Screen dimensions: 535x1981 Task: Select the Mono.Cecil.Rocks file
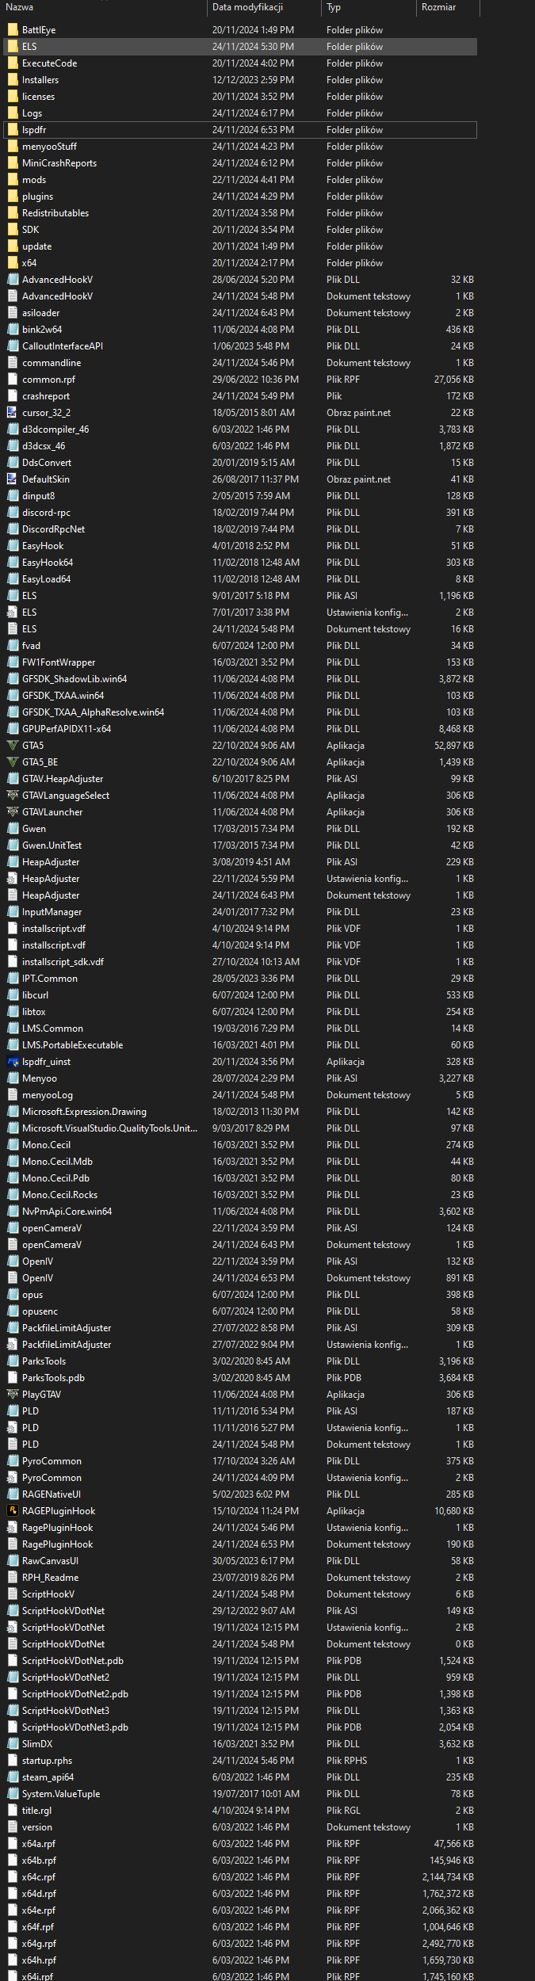pyautogui.click(x=240, y=1195)
